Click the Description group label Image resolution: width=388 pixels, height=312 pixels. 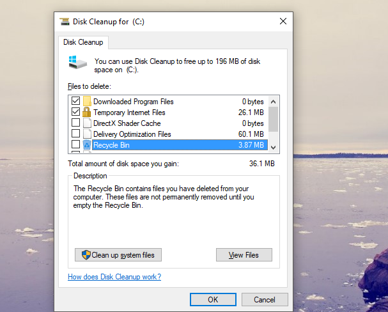90,176
